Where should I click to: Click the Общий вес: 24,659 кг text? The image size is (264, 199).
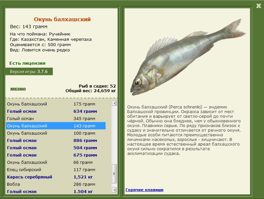(x=91, y=91)
